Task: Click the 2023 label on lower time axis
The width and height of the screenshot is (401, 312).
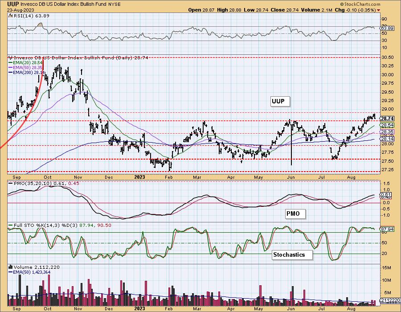Action: [139, 309]
